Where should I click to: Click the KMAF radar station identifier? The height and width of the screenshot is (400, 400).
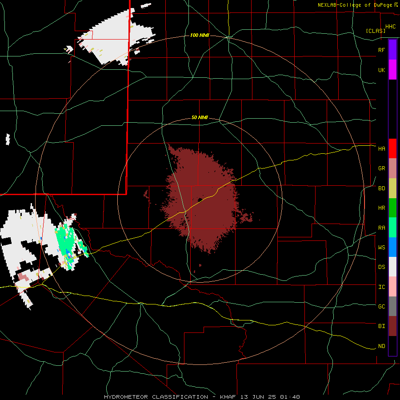[228, 397]
